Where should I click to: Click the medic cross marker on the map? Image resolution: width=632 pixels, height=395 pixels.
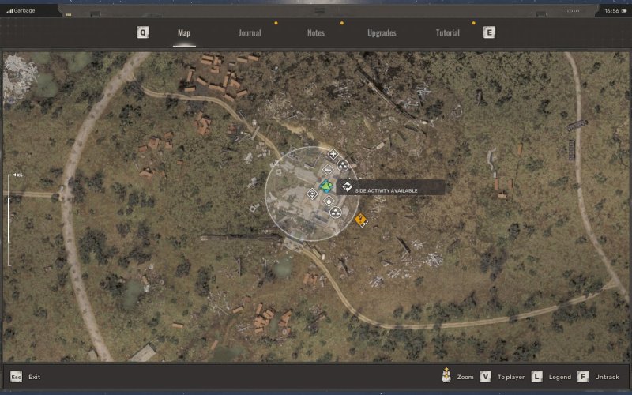coord(333,154)
